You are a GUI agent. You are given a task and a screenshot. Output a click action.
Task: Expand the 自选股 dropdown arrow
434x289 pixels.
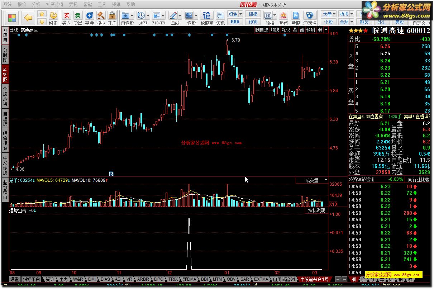[132, 15]
